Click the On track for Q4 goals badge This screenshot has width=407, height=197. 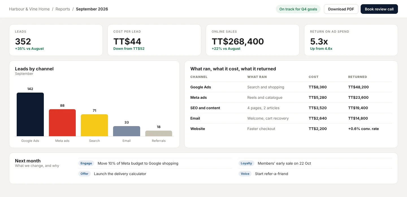pyautogui.click(x=298, y=9)
